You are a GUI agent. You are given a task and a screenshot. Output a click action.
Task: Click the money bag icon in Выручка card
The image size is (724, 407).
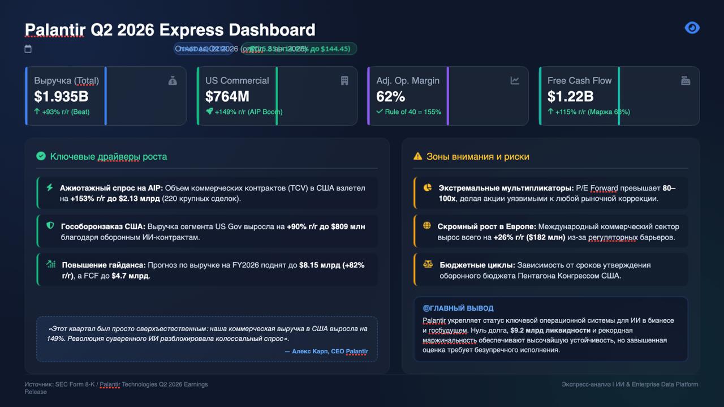pos(173,81)
